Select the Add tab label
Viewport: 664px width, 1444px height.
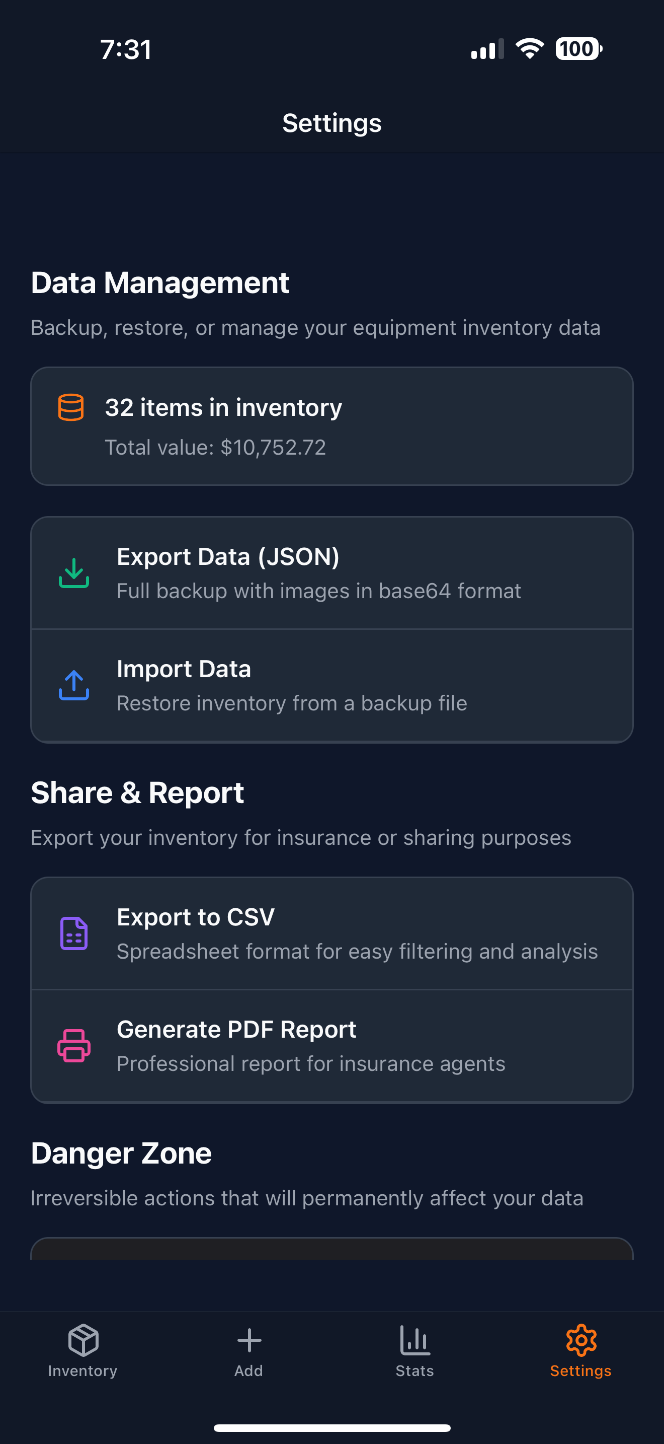click(248, 1370)
